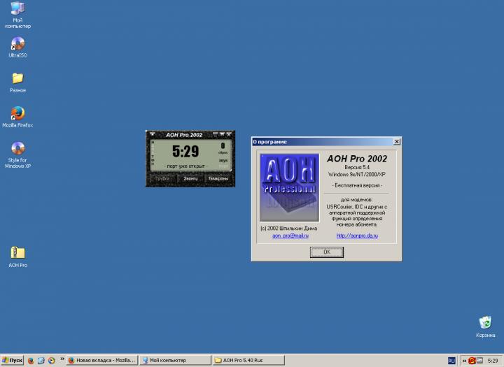Image resolution: width=504 pixels, height=367 pixels.
Task: Open the UltraISO desktop shortcut
Action: [x=17, y=44]
